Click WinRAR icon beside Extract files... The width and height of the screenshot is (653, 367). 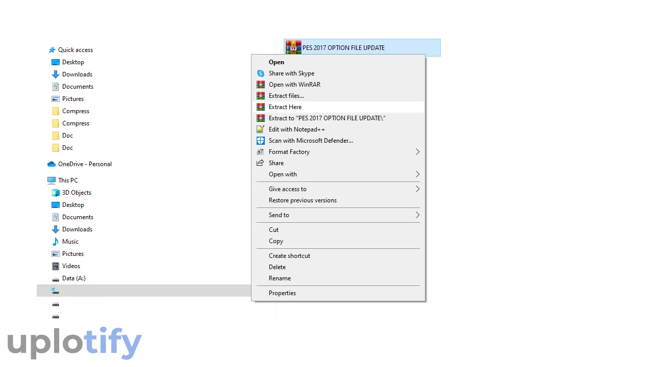[261, 96]
